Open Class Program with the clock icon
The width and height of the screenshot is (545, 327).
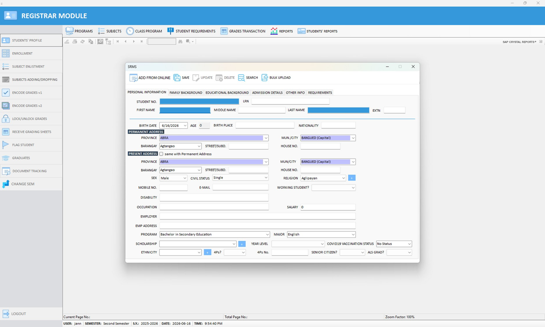click(144, 31)
